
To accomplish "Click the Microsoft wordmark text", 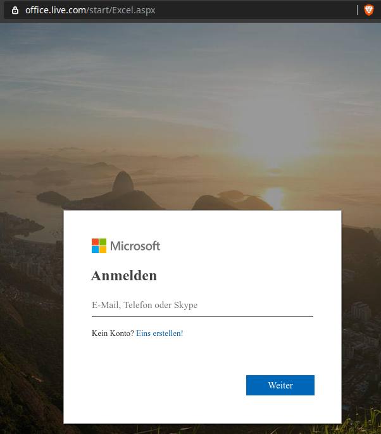I will [135, 245].
